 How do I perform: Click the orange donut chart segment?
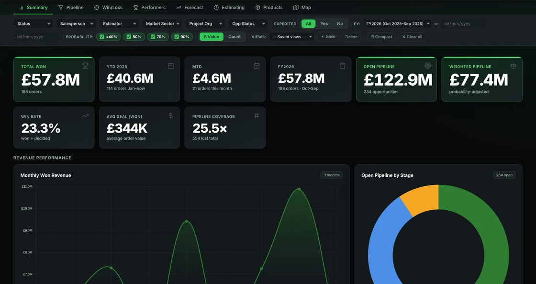tap(423, 200)
